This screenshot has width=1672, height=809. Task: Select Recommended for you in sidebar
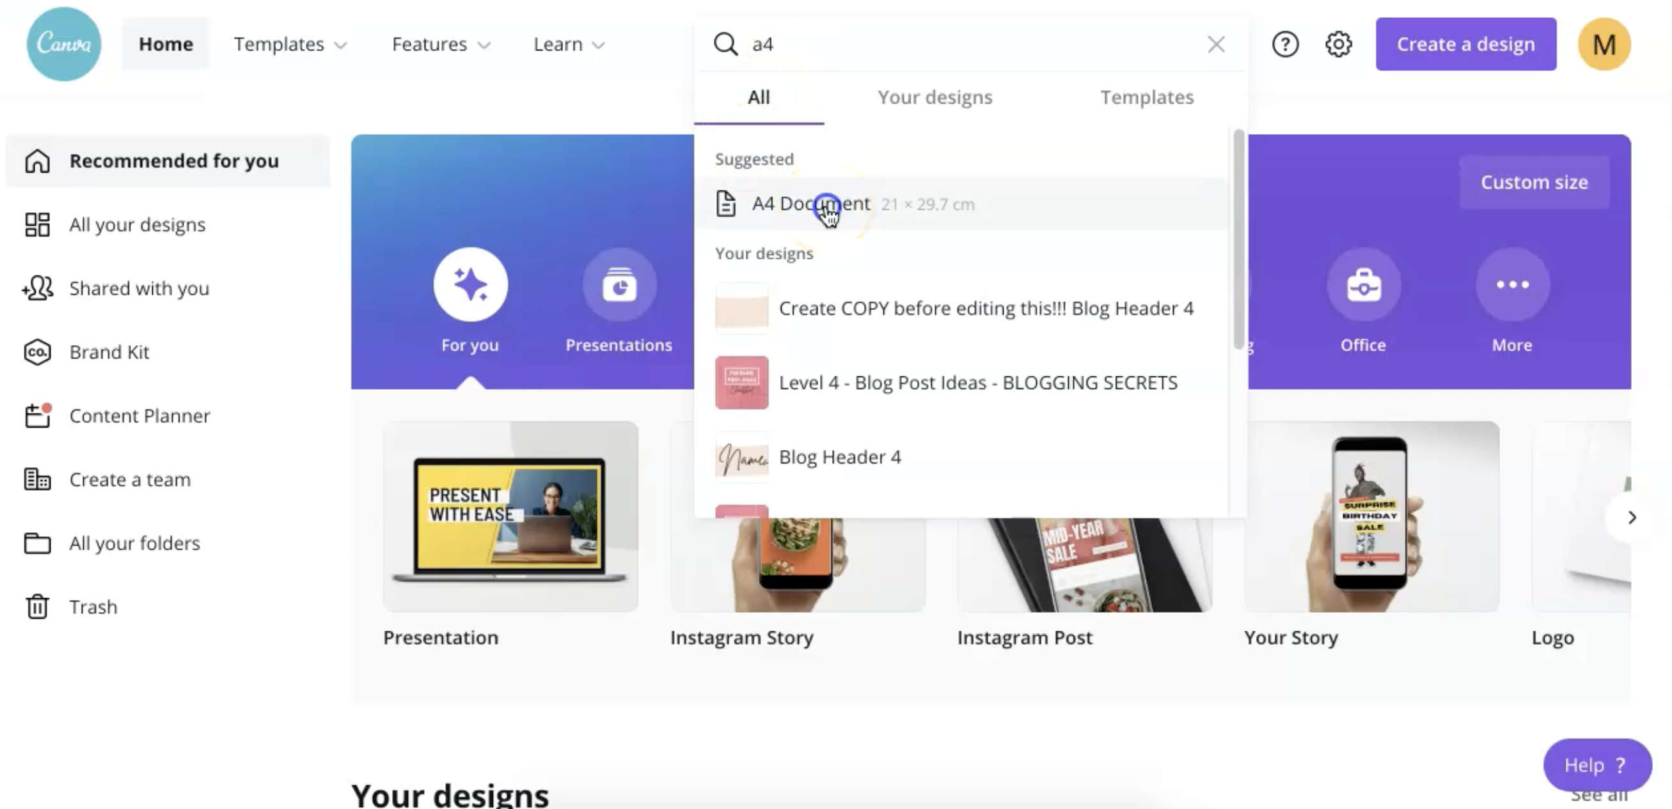(x=168, y=161)
